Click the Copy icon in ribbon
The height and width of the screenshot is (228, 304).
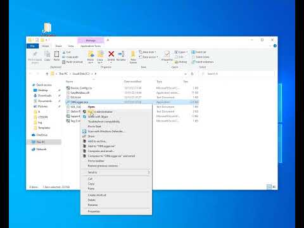[47, 54]
